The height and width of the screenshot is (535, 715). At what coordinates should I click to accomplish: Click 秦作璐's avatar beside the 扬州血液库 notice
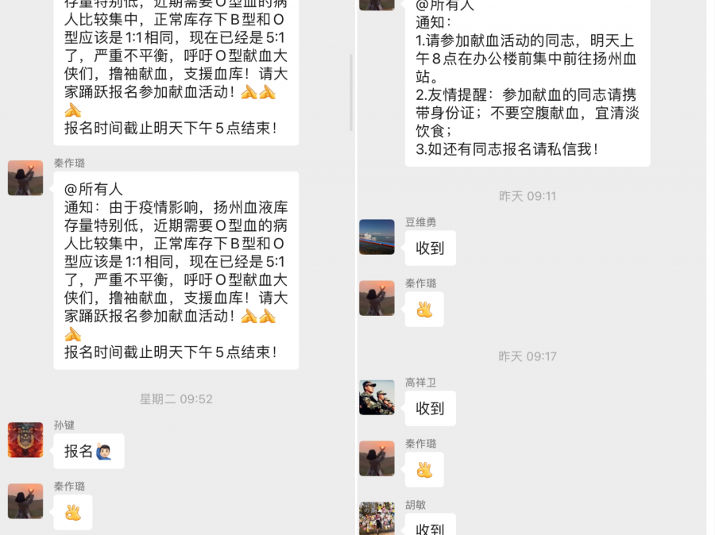pos(25,178)
